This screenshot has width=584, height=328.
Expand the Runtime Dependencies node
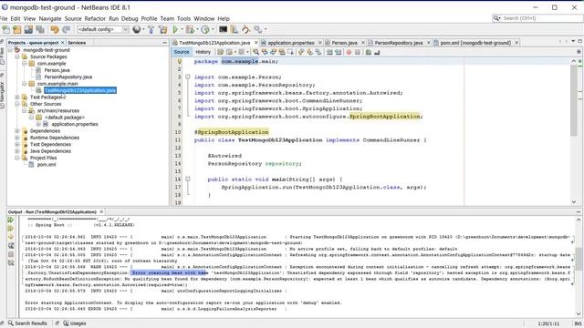point(17,138)
